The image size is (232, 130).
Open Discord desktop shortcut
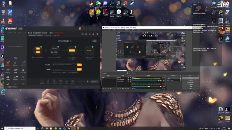click(x=105, y=4)
